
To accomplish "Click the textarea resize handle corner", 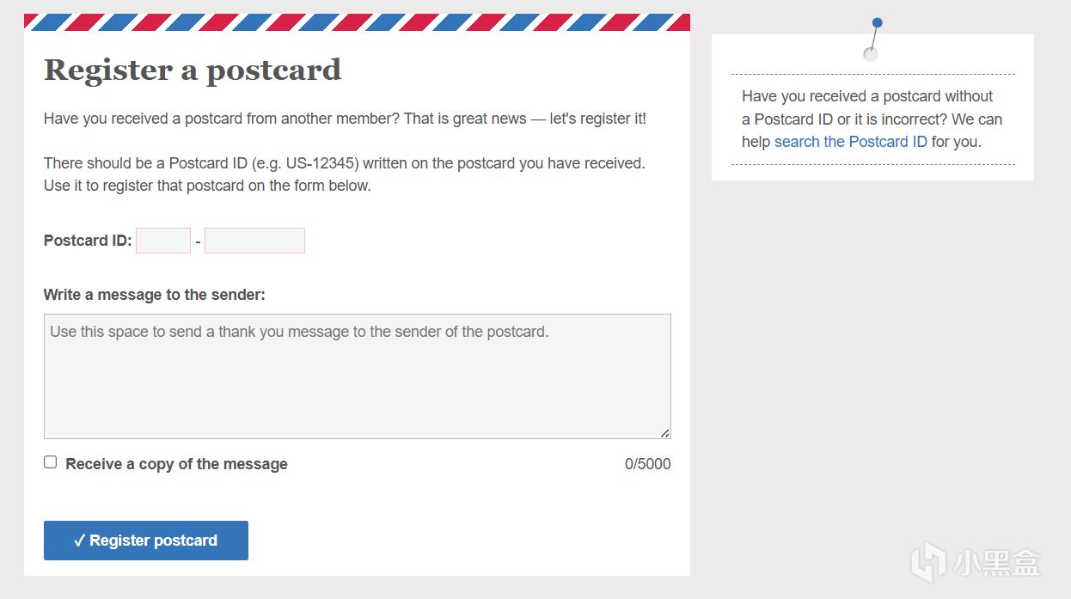I will coord(664,433).
